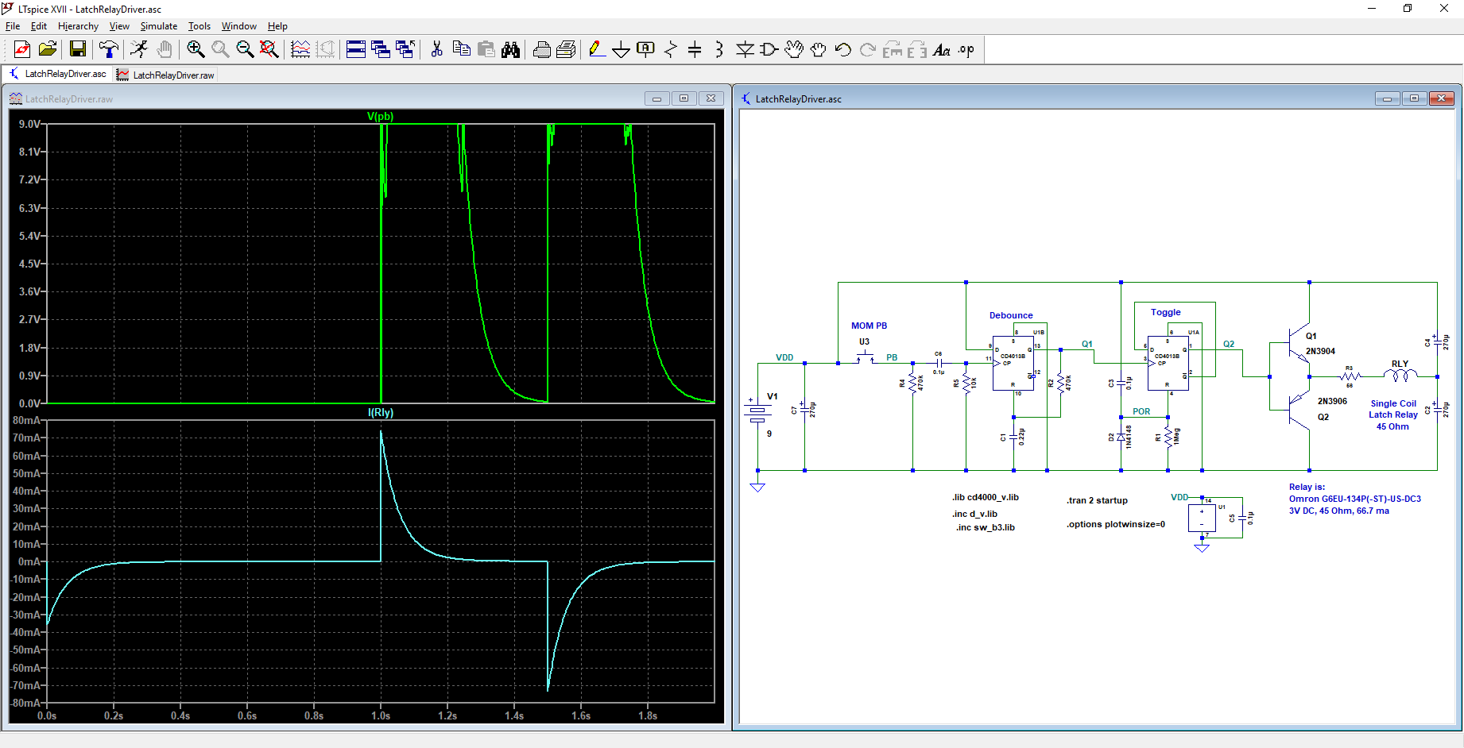This screenshot has height=748, width=1464.
Task: Click the 'Single Coil Latch Relay' comment text
Action: pyautogui.click(x=1393, y=409)
